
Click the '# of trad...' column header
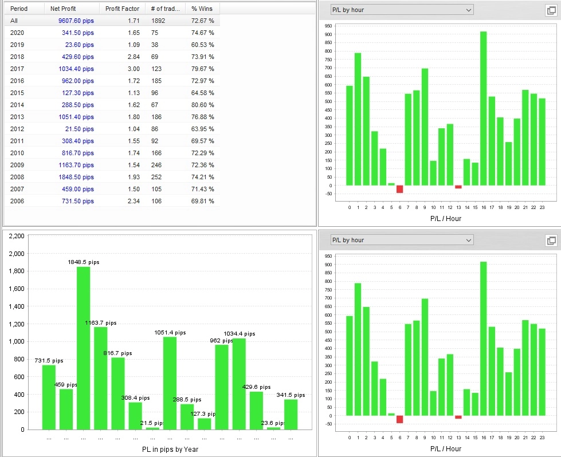165,9
